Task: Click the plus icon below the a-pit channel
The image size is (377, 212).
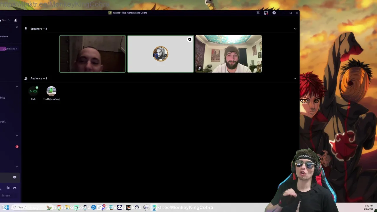Action: [x=17, y=136]
